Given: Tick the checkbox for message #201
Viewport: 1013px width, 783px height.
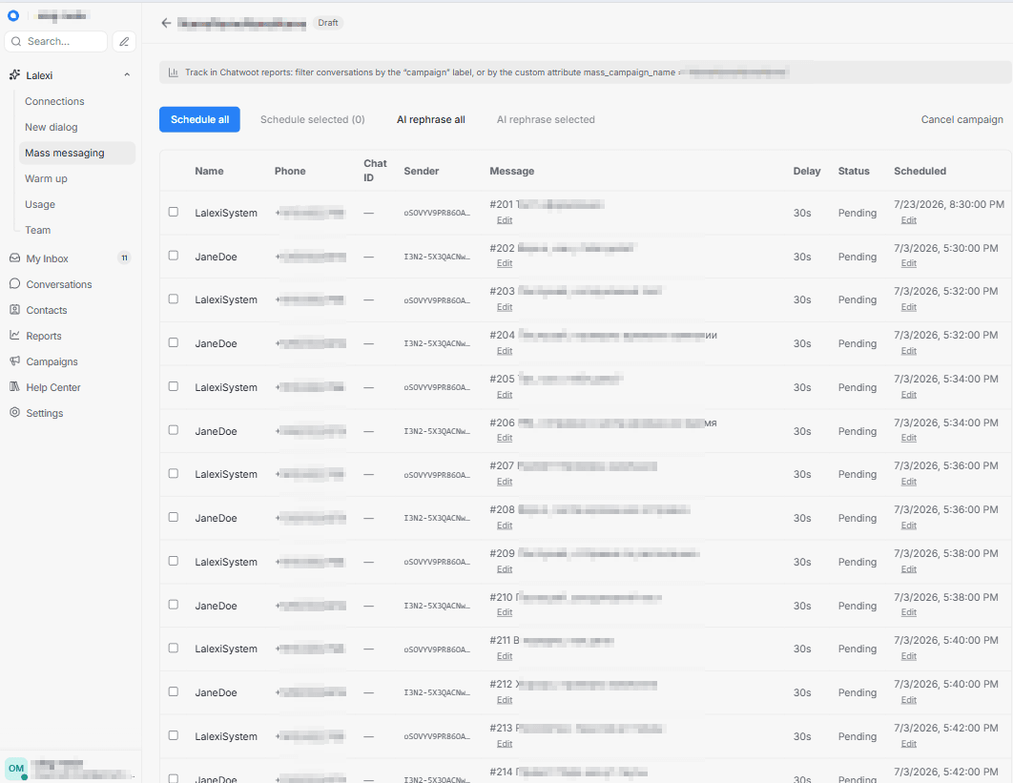Looking at the screenshot, I should click(x=174, y=212).
